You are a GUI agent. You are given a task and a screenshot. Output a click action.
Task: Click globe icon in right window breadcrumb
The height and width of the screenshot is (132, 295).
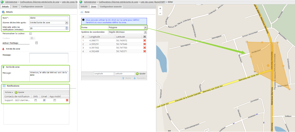point(81,2)
